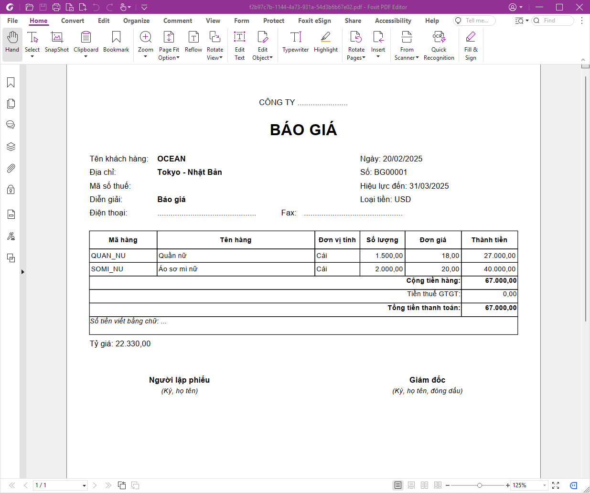Open the zoom percentage dropdown
This screenshot has height=493, width=590.
point(545,485)
